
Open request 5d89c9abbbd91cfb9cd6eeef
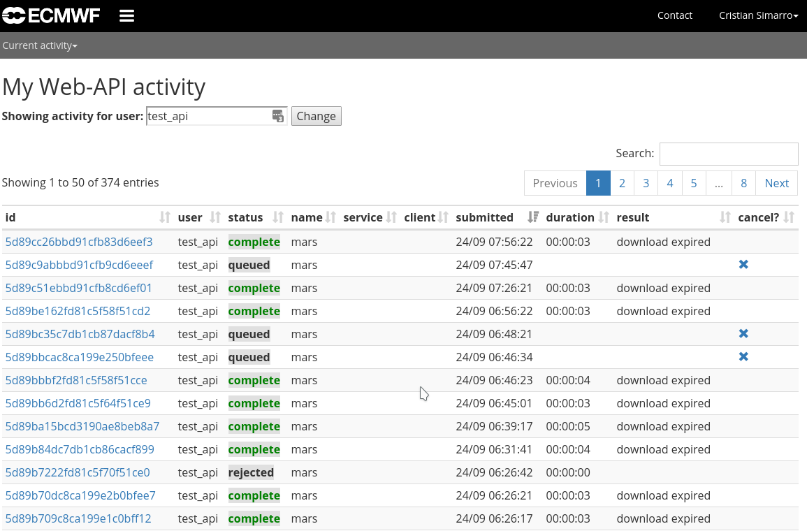(x=79, y=265)
